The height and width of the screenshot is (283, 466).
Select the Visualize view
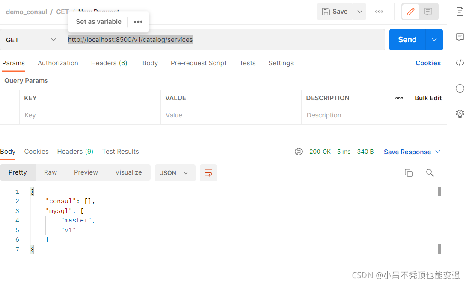coord(128,172)
